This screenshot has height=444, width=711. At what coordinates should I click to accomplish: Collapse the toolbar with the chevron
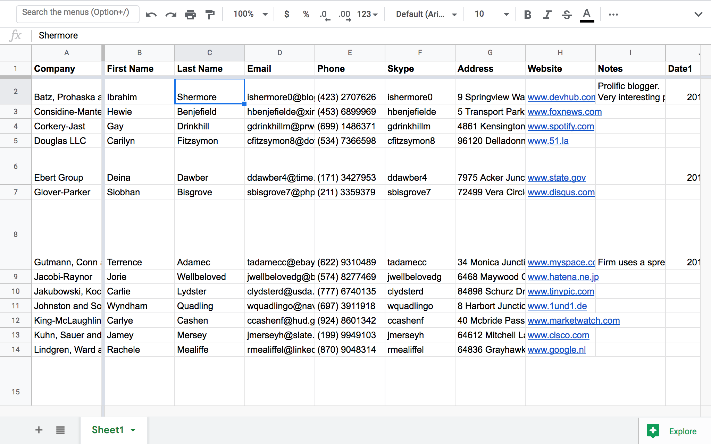click(x=698, y=14)
